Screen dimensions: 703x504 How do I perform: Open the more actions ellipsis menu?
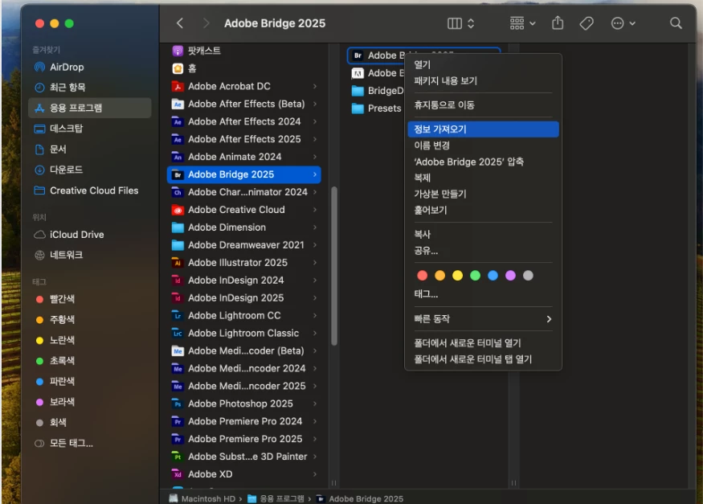point(623,23)
